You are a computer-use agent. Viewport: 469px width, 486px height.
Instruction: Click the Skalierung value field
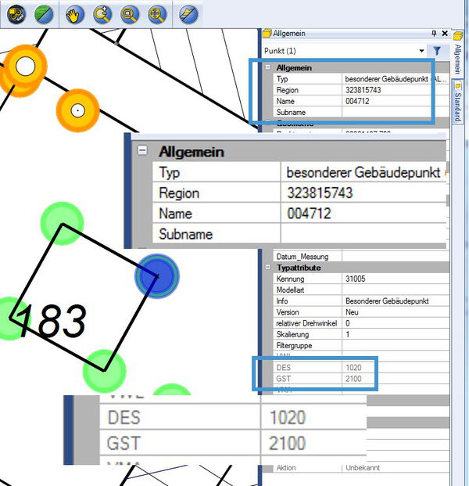[x=386, y=333]
